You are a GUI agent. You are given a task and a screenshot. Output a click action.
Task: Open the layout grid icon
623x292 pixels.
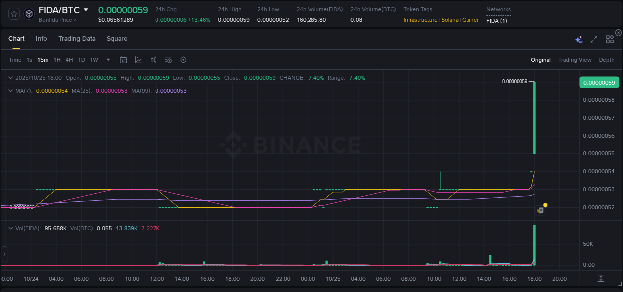click(x=610, y=39)
